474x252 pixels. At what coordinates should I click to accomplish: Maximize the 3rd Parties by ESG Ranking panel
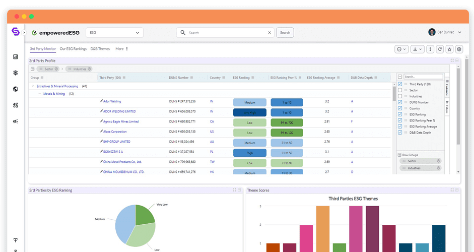point(234,190)
